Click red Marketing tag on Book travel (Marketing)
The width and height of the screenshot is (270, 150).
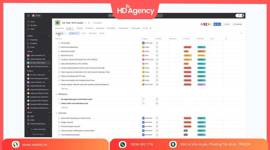[187, 47]
